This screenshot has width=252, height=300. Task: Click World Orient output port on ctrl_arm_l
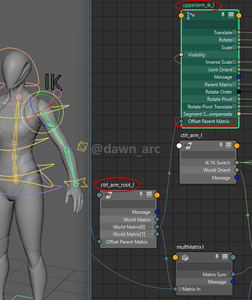237,170
